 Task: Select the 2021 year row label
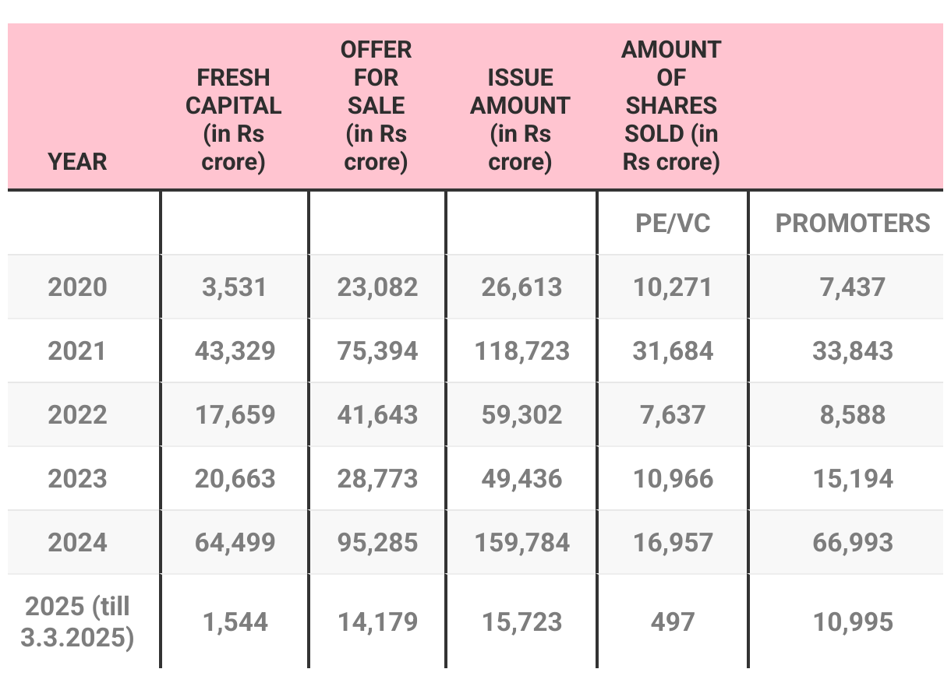click(77, 350)
